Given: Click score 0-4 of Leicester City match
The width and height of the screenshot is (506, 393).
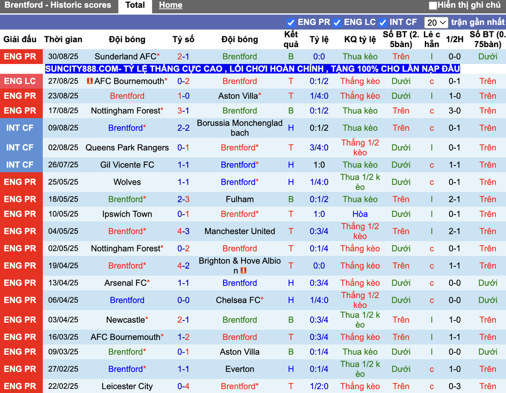Looking at the screenshot, I should click(x=183, y=386).
